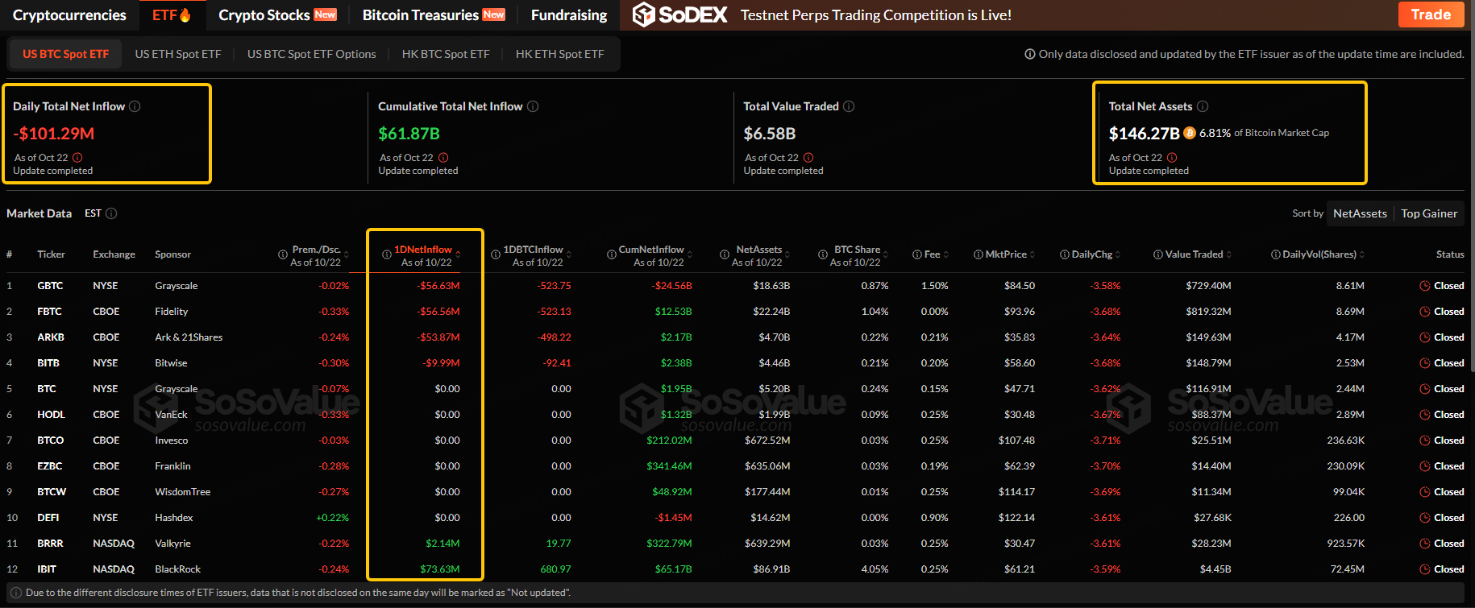Choose the NetAssets sort option

click(x=1360, y=213)
